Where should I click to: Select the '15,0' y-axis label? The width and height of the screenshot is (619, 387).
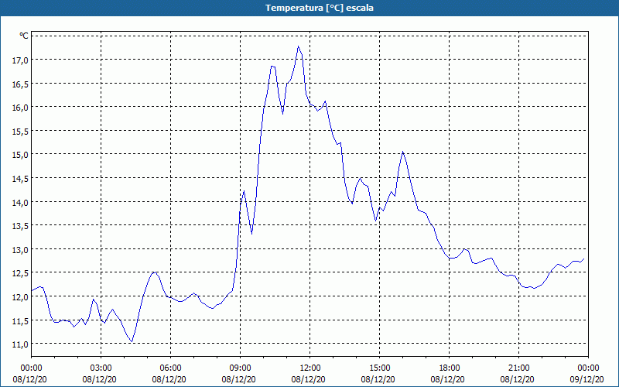tap(21, 155)
